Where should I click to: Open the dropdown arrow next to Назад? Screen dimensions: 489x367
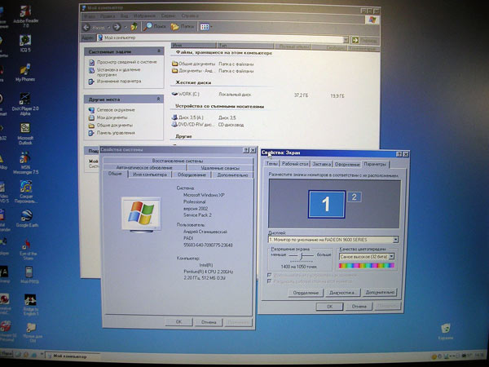coord(108,28)
